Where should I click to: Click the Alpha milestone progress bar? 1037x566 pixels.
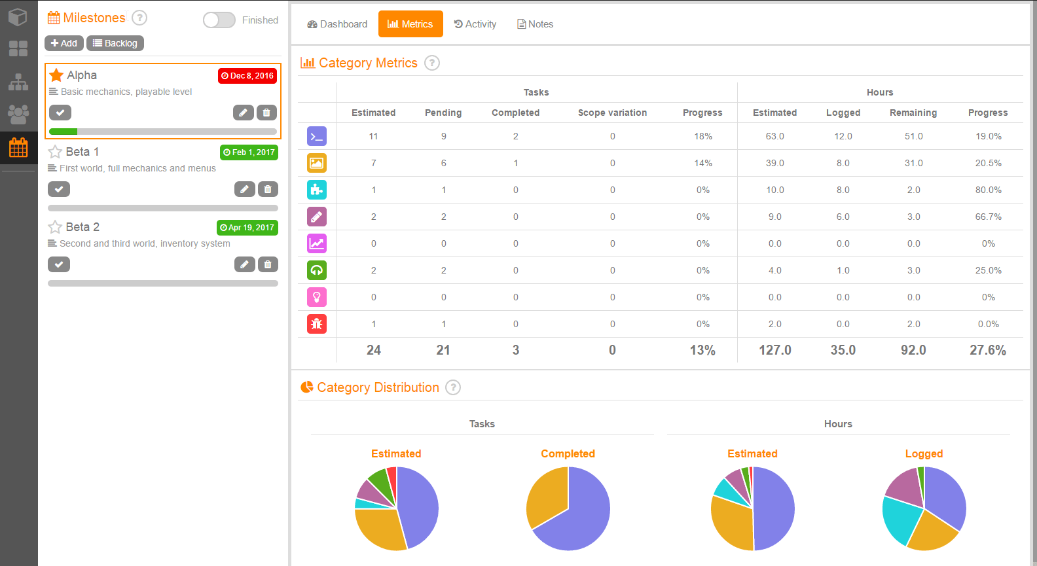163,132
